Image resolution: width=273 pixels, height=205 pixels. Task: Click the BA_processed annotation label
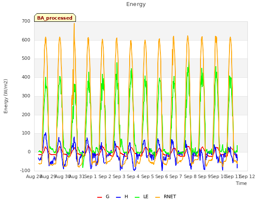point(55,18)
